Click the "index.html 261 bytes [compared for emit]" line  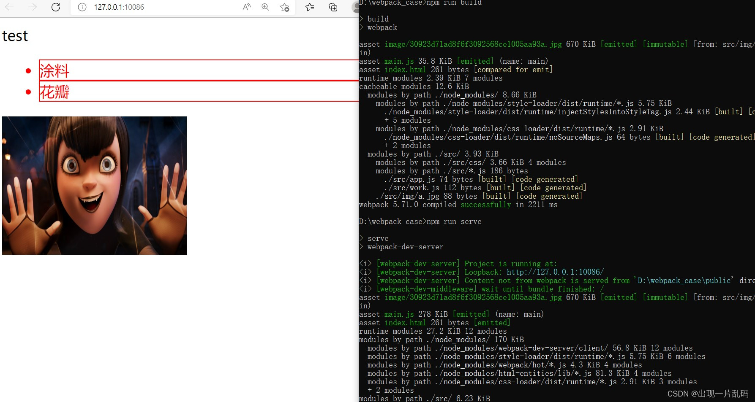[456, 70]
